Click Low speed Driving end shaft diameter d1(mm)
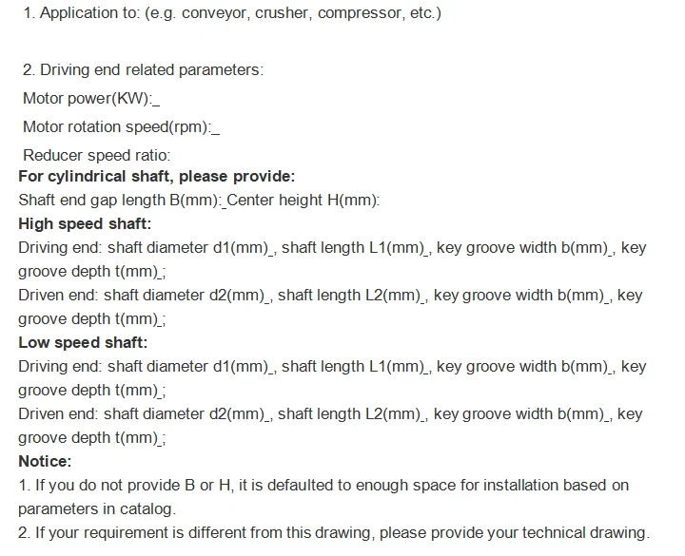685x556 pixels. [187, 367]
